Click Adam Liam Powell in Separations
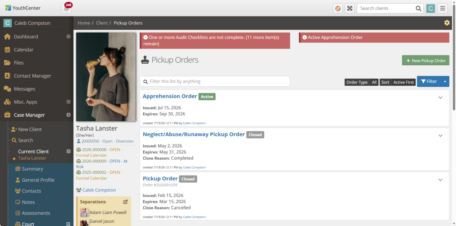Screen dimensions: 456x226 point(108,212)
